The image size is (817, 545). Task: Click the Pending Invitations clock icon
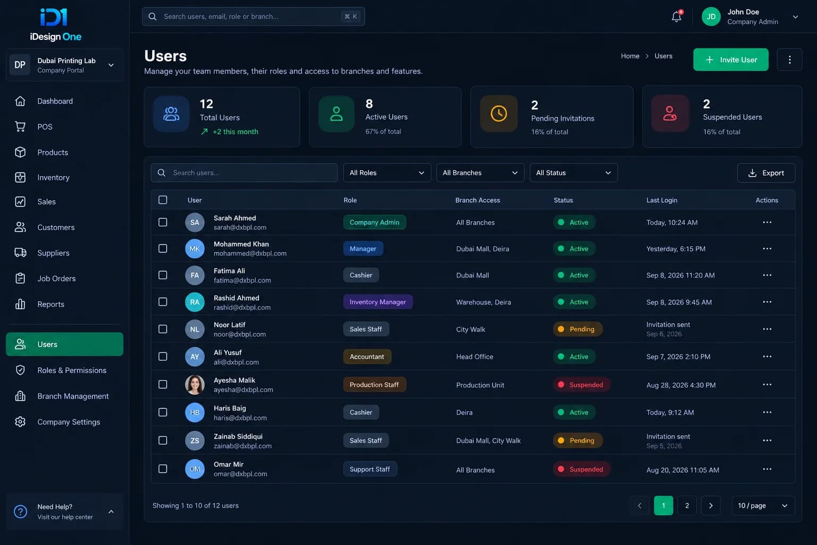pyautogui.click(x=499, y=113)
